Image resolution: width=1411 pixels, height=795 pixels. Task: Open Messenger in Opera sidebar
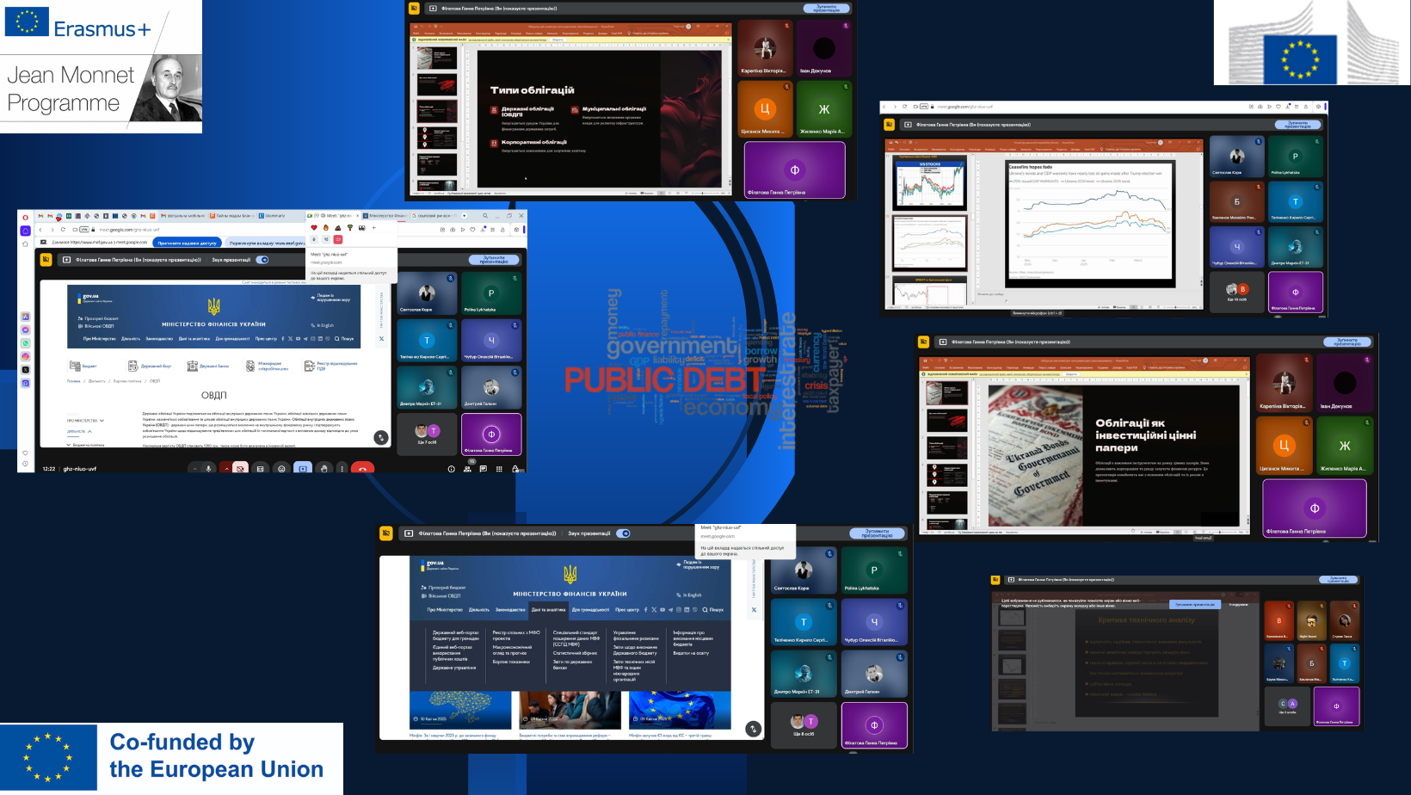[26, 330]
